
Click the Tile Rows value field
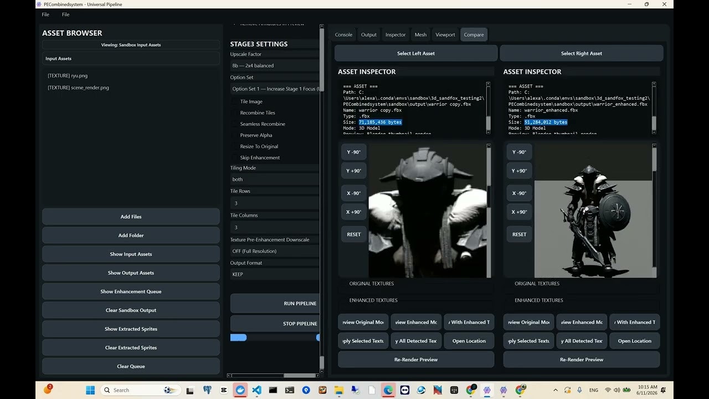click(x=275, y=203)
